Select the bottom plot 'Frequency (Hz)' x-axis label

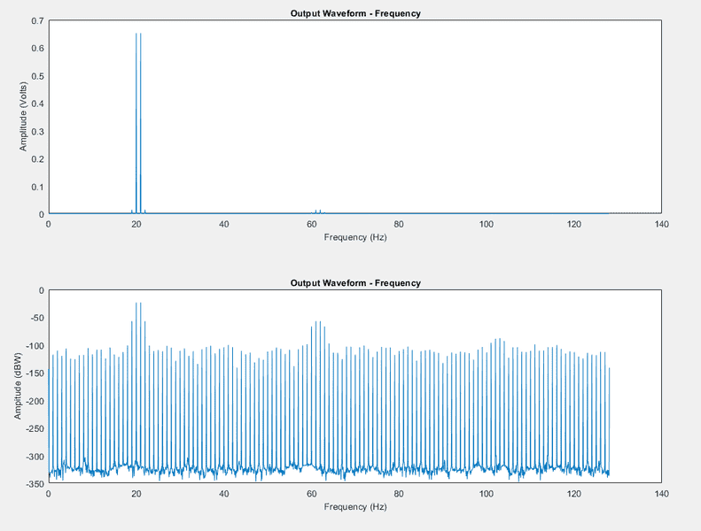(x=355, y=506)
